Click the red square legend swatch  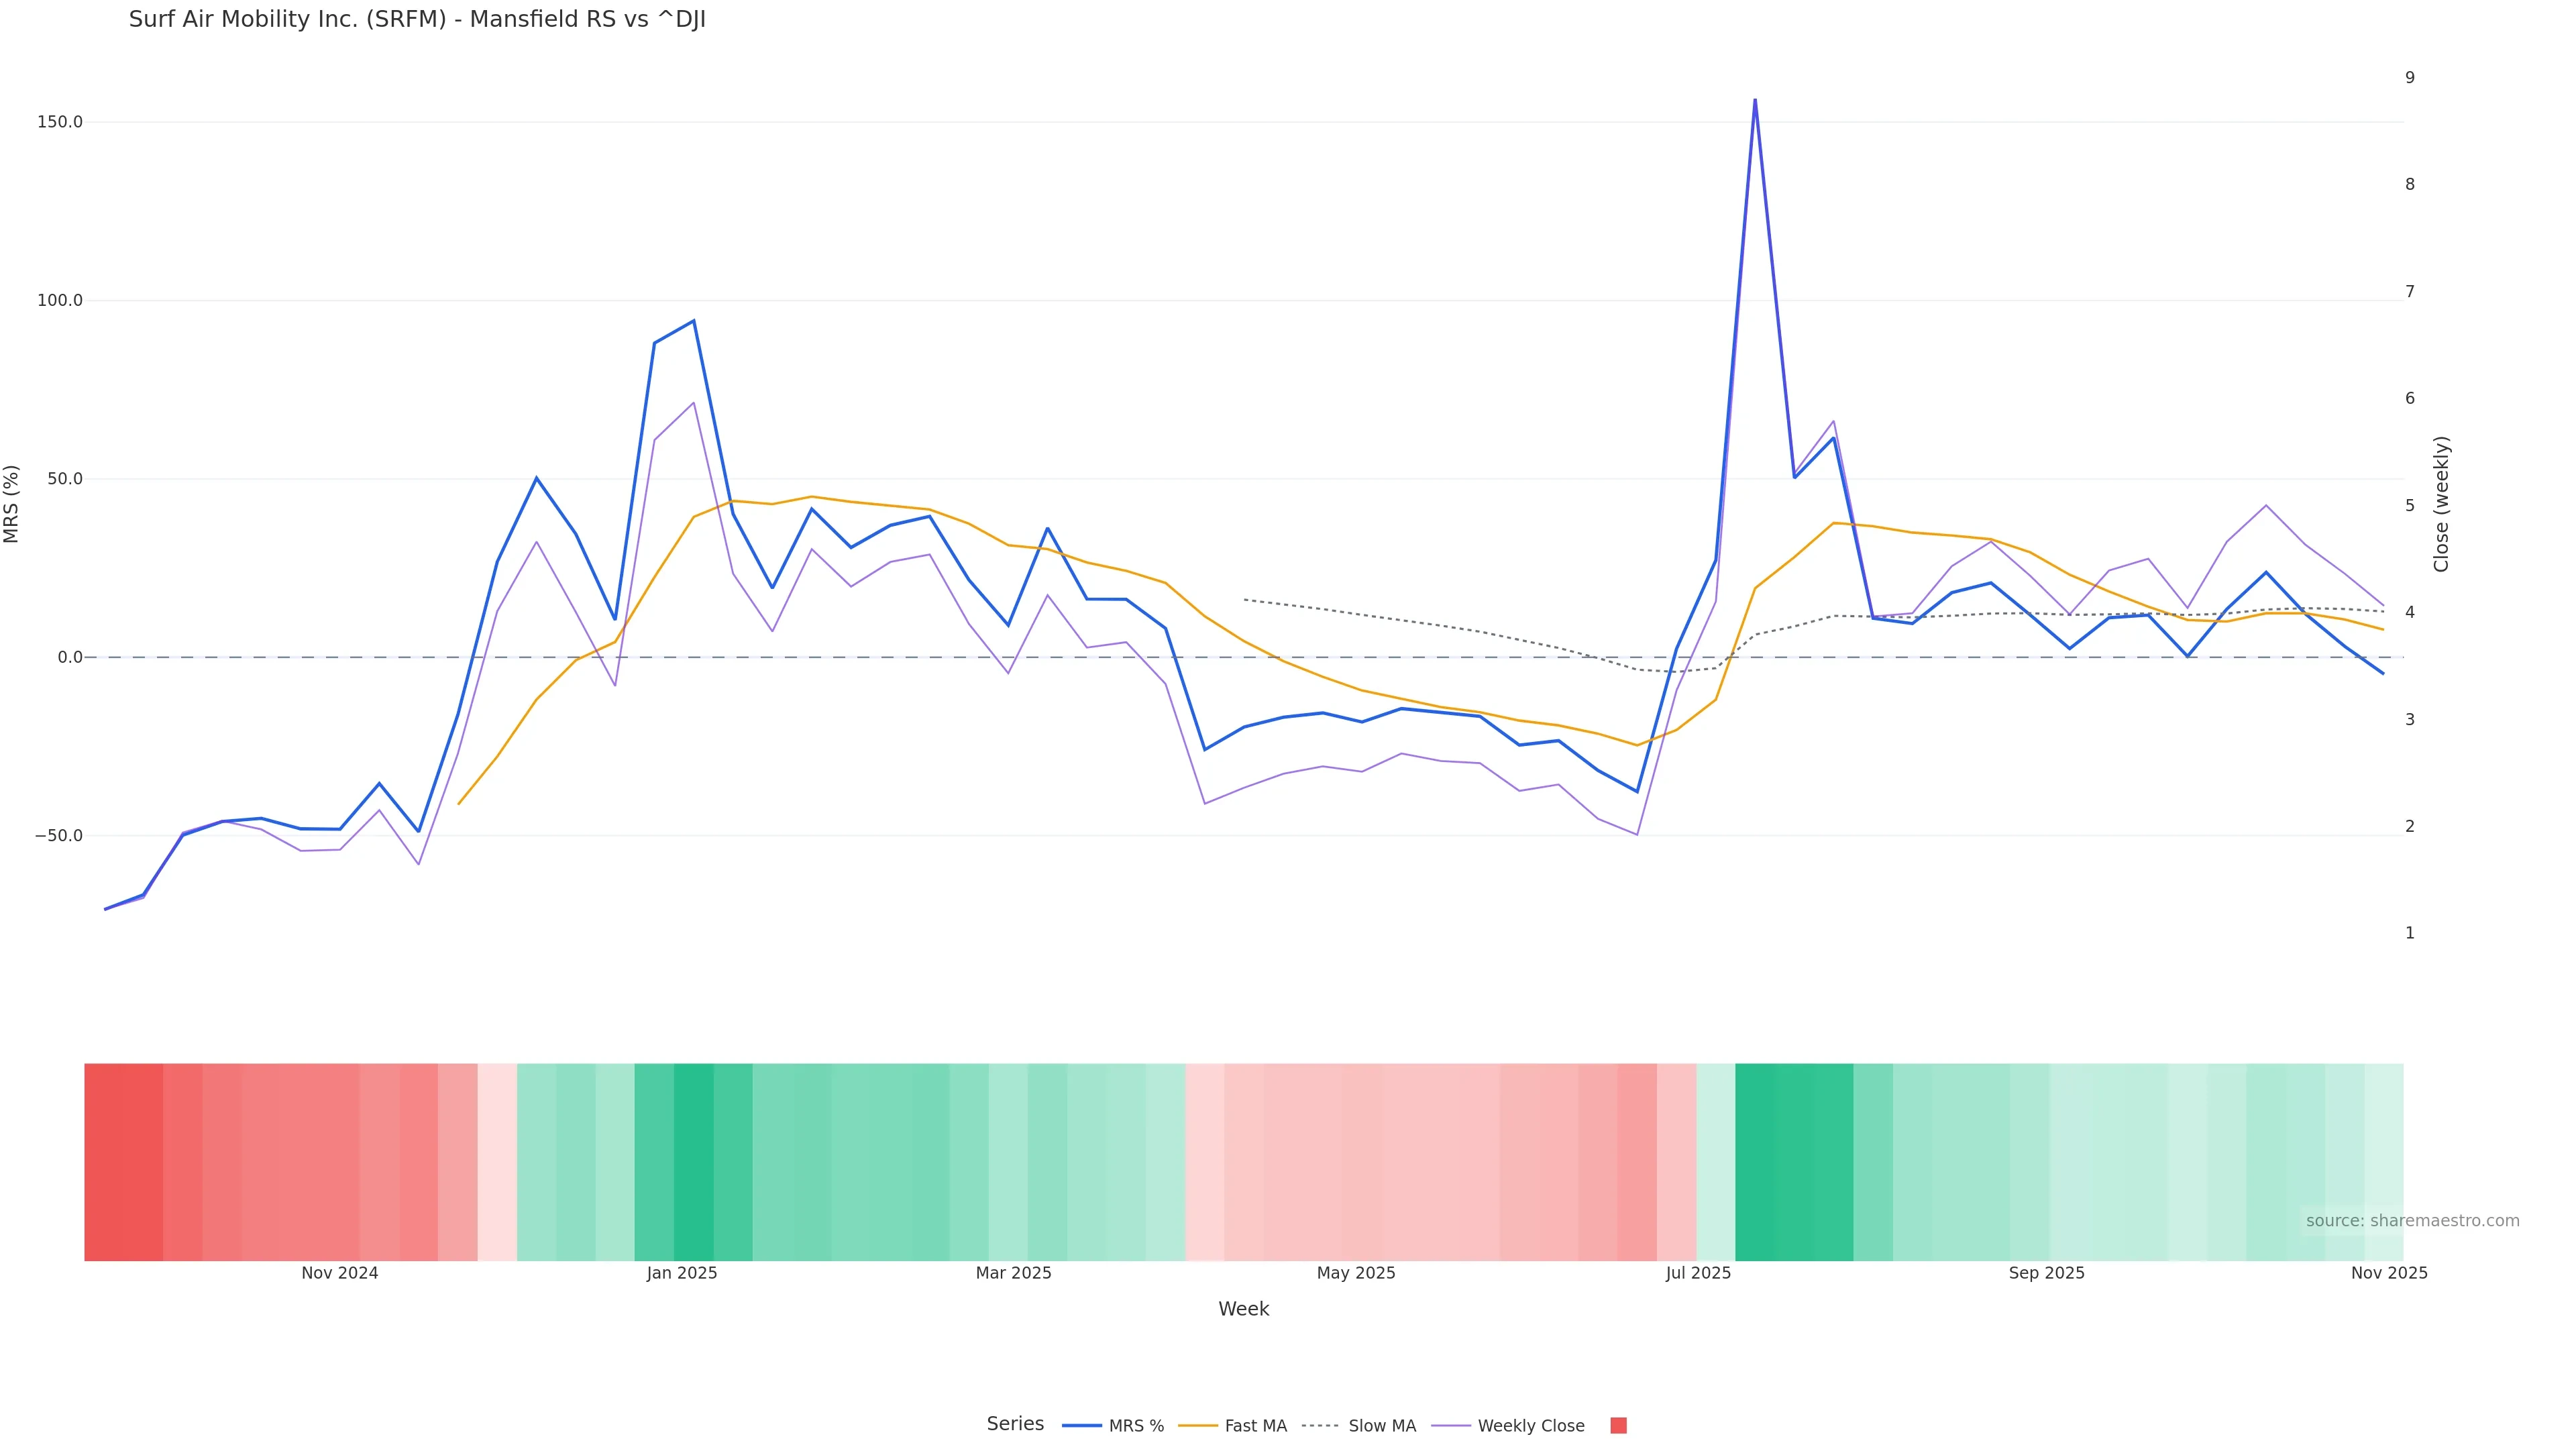point(1618,1426)
